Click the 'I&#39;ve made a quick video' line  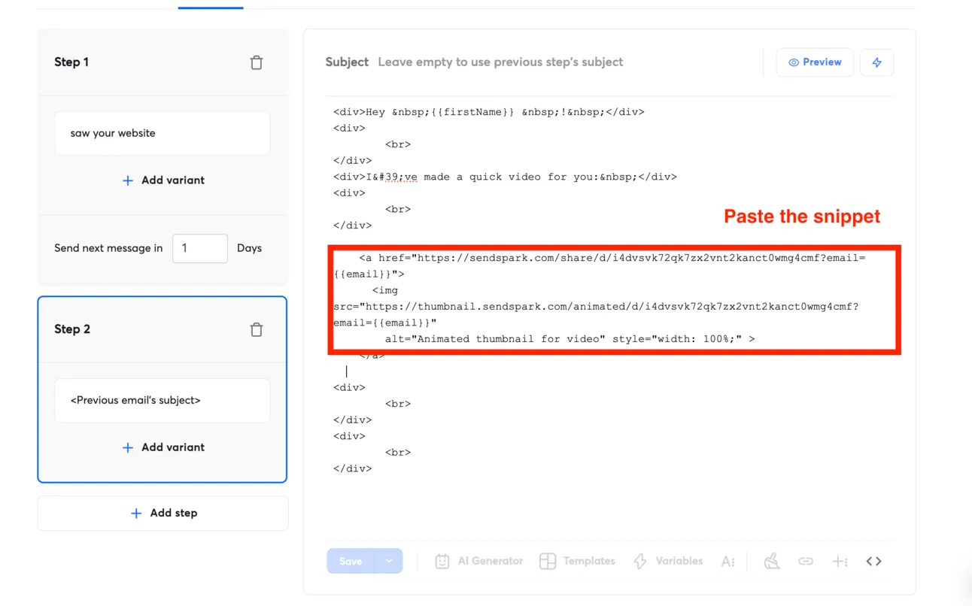(505, 177)
